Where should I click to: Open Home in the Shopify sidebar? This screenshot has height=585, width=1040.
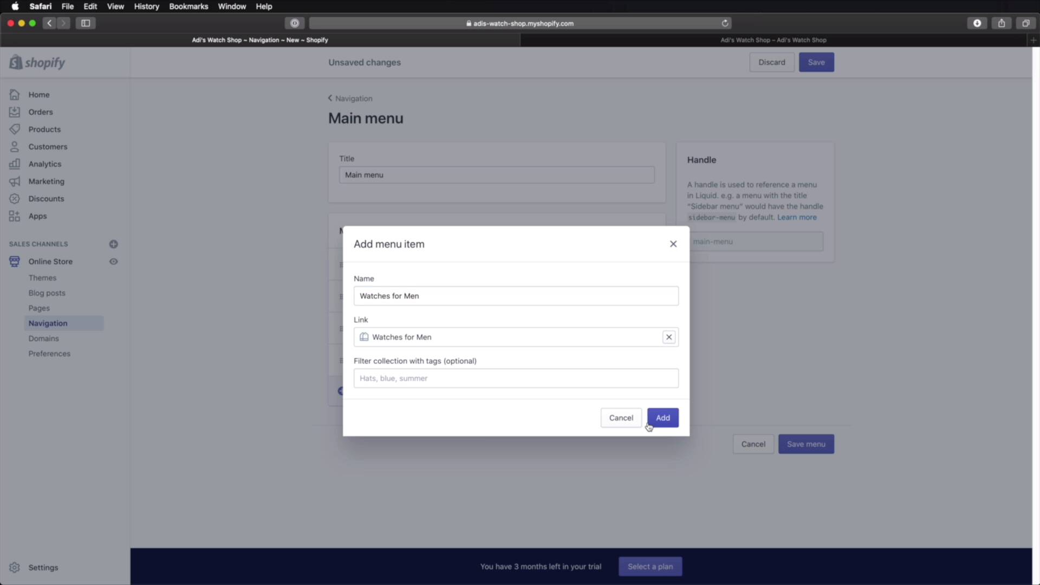[38, 94]
